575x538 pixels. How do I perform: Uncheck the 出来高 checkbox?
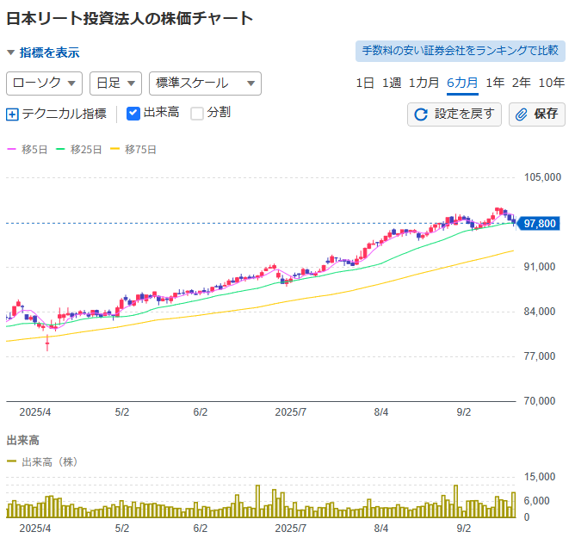click(x=133, y=114)
